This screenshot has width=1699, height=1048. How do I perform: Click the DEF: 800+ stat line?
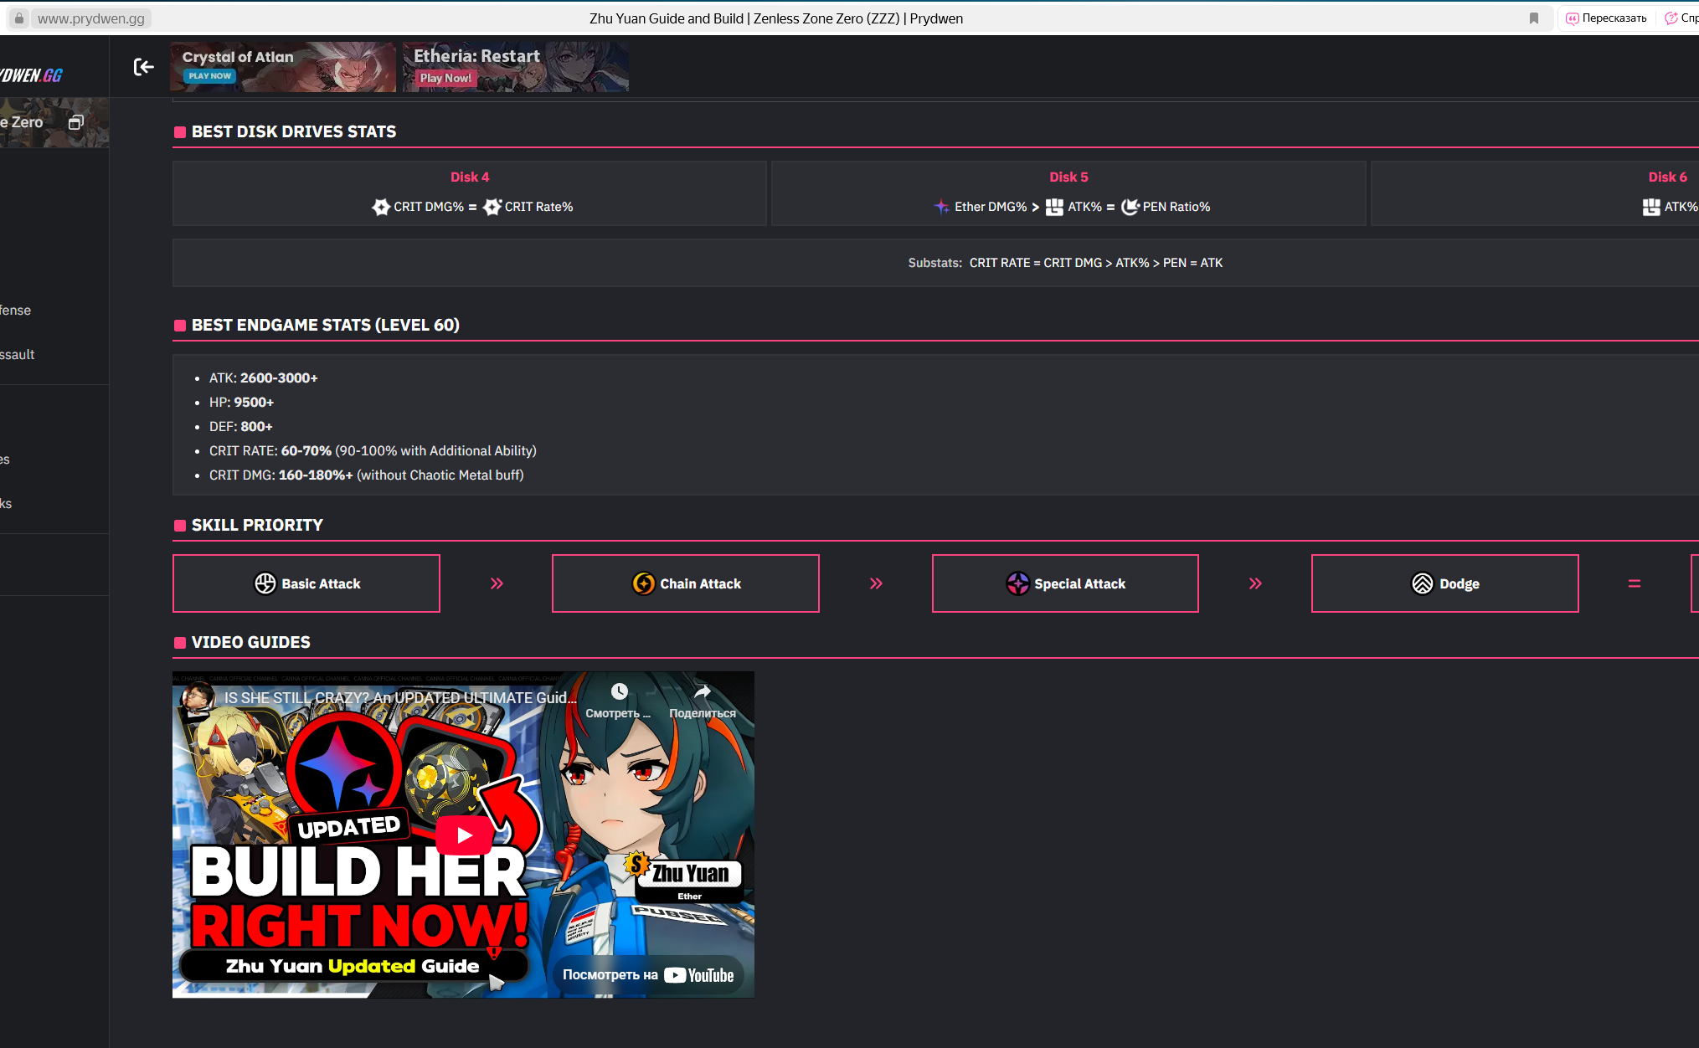241,426
